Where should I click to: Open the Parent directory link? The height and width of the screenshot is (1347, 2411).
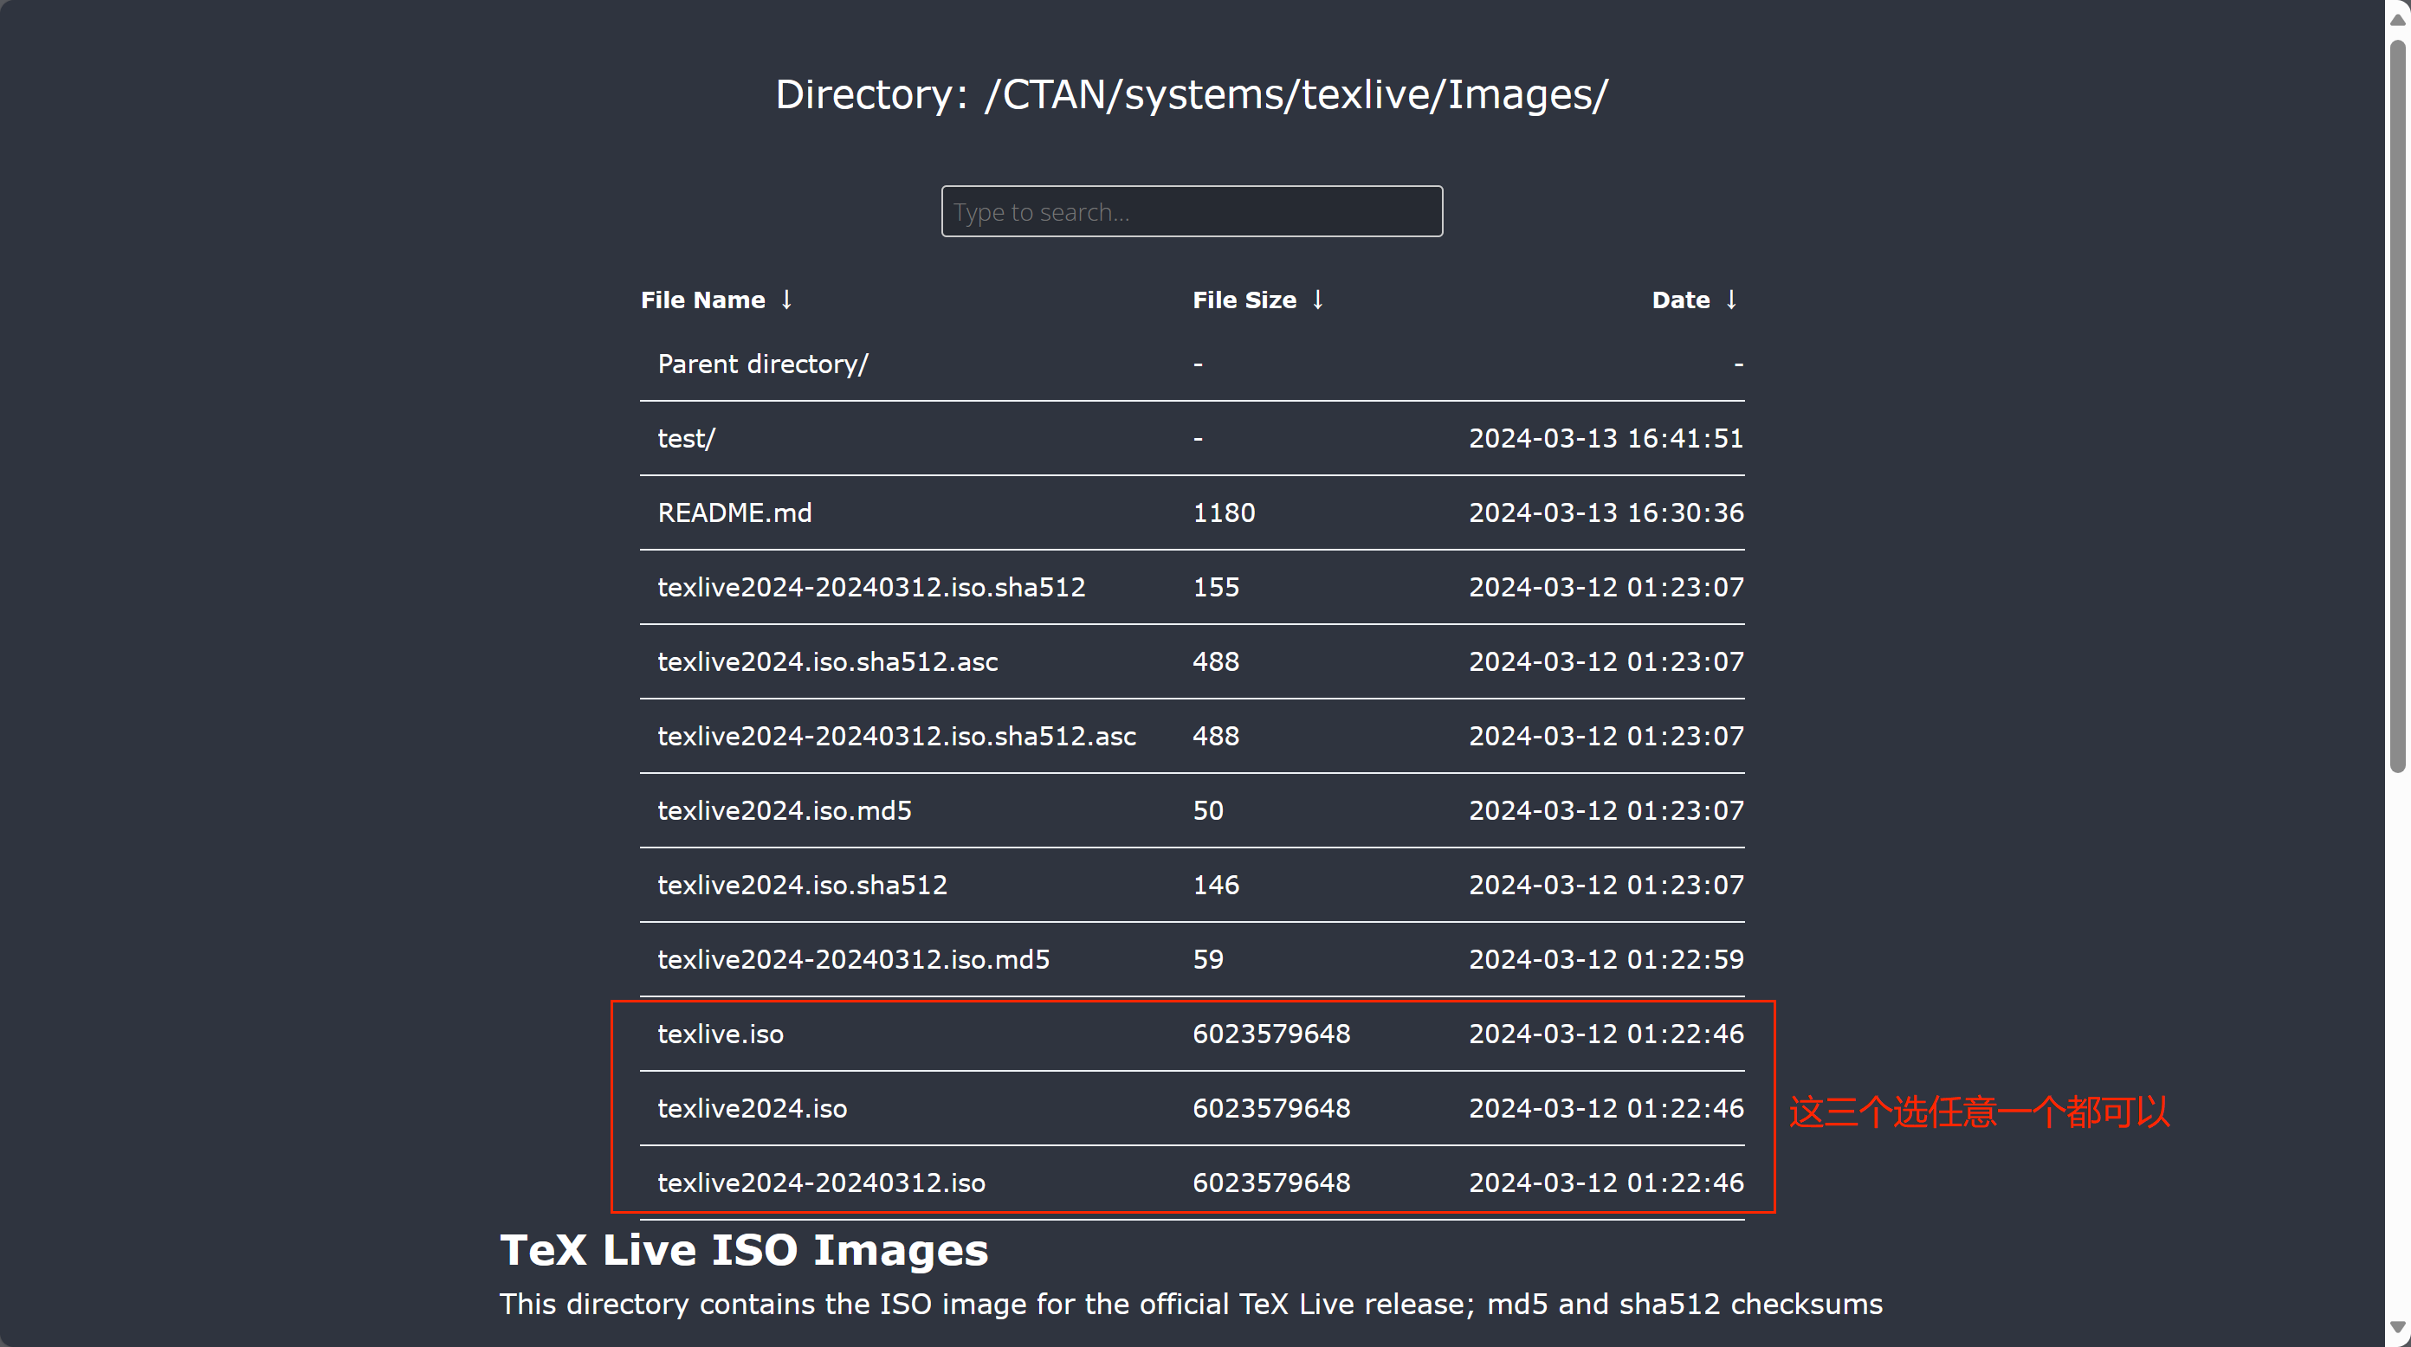[x=762, y=364]
